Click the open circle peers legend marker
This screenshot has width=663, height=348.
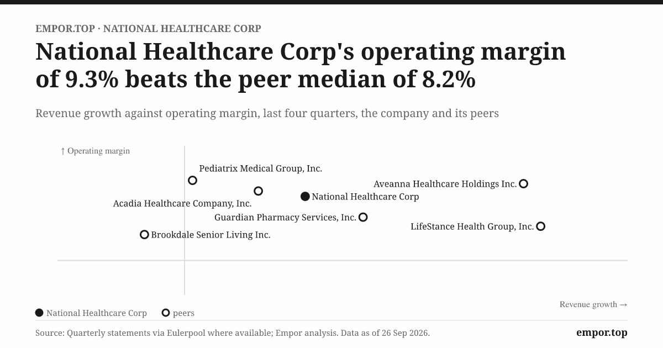coord(166,313)
